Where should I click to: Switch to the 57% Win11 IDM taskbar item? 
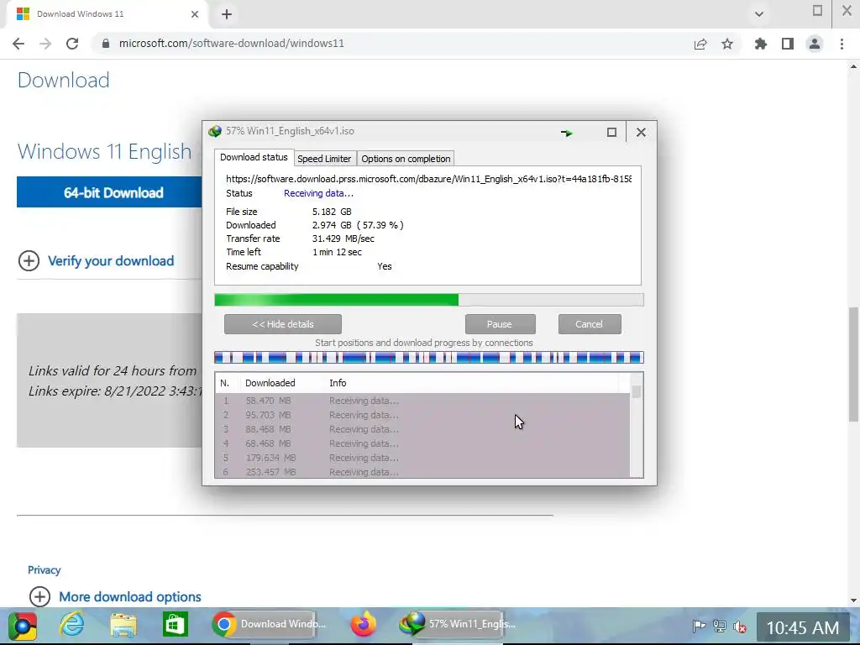(457, 624)
